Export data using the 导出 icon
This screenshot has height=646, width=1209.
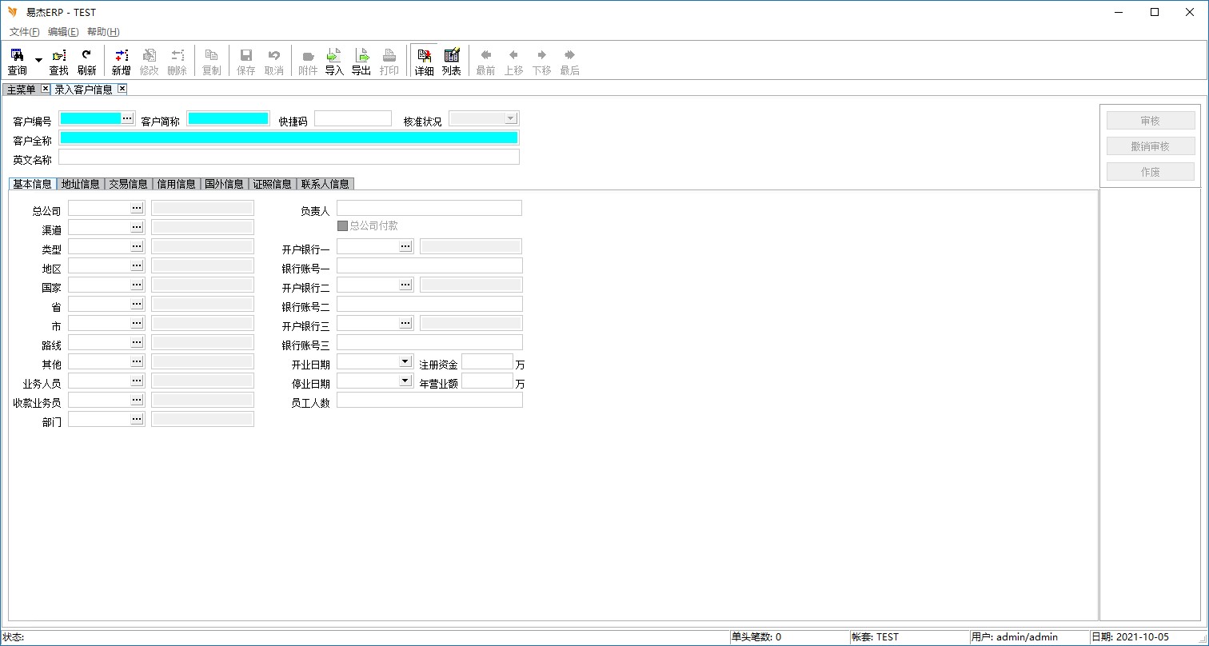361,62
